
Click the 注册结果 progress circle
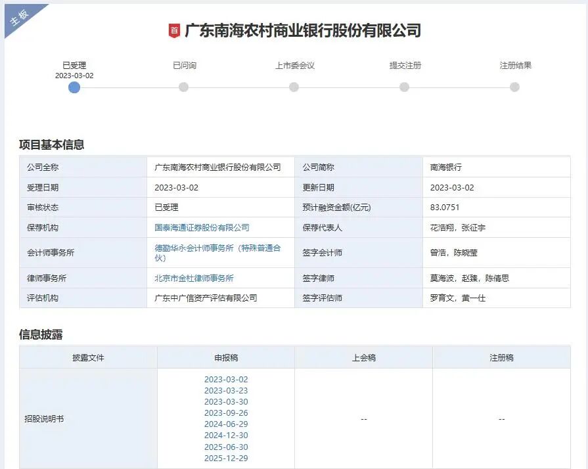click(x=514, y=87)
